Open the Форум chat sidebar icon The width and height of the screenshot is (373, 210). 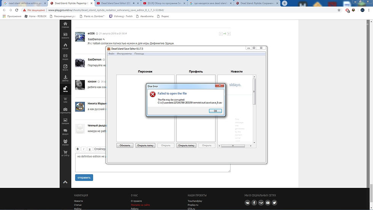coord(65,132)
